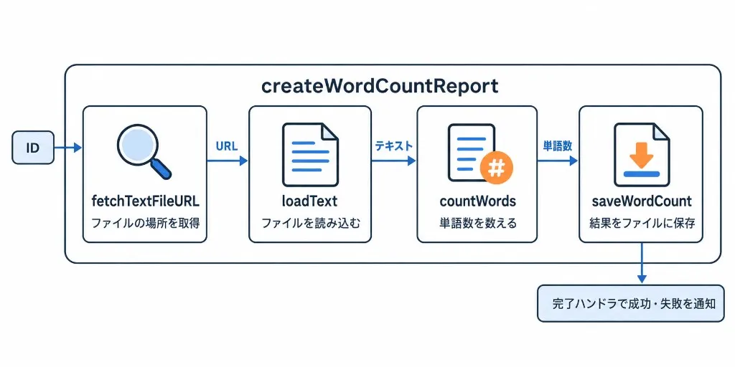Click the magnifying glass icon

144,153
